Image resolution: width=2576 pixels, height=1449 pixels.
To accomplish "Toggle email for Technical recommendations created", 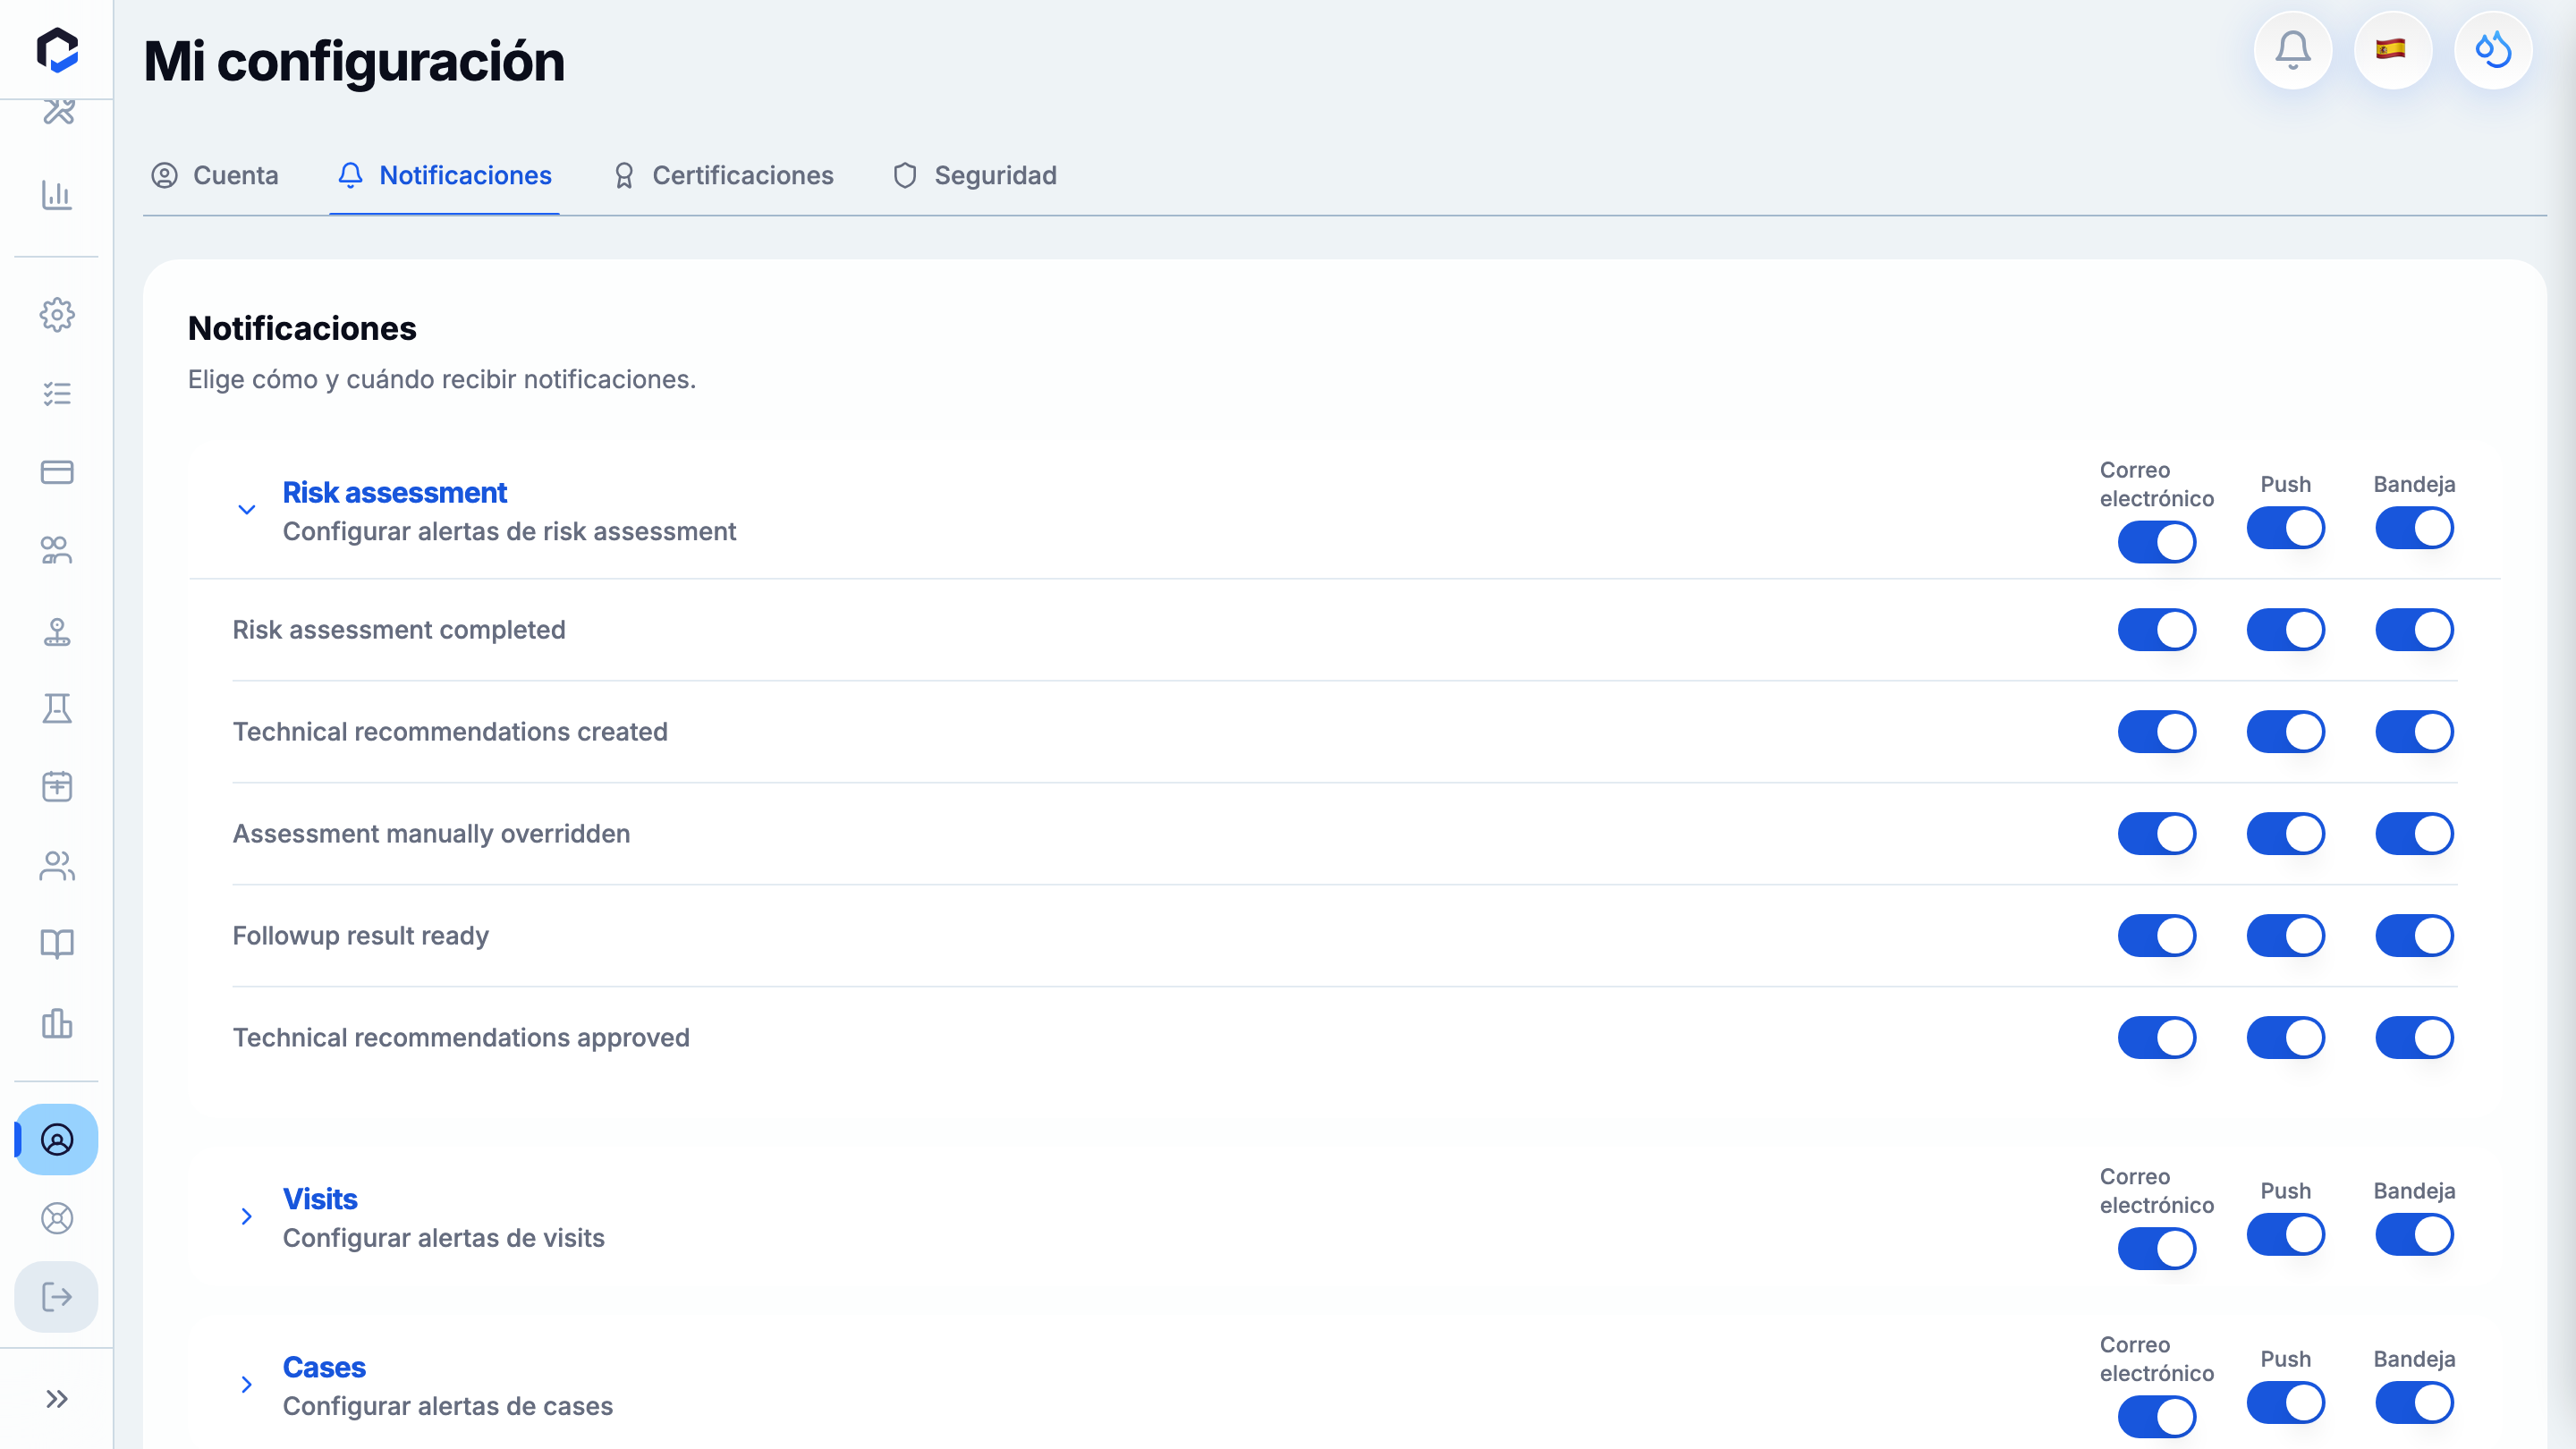I will point(2157,732).
